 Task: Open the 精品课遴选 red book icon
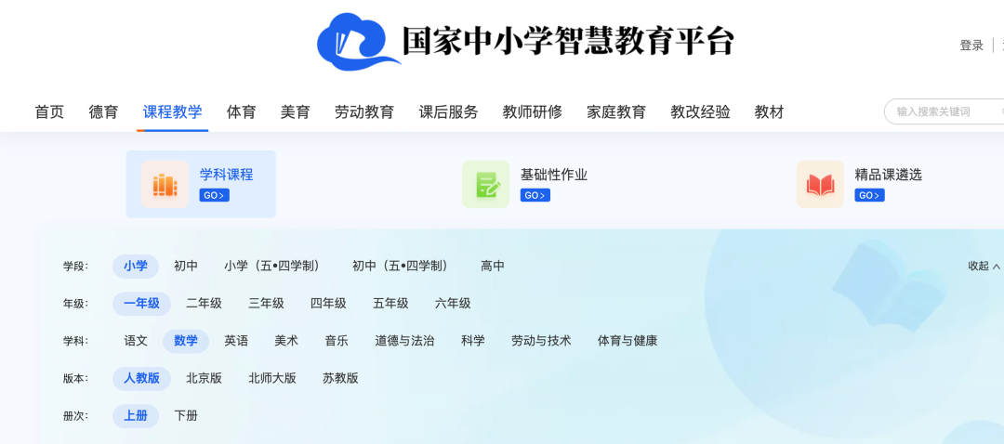tap(820, 184)
